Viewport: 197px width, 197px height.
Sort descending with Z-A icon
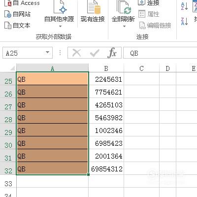(184, 21)
